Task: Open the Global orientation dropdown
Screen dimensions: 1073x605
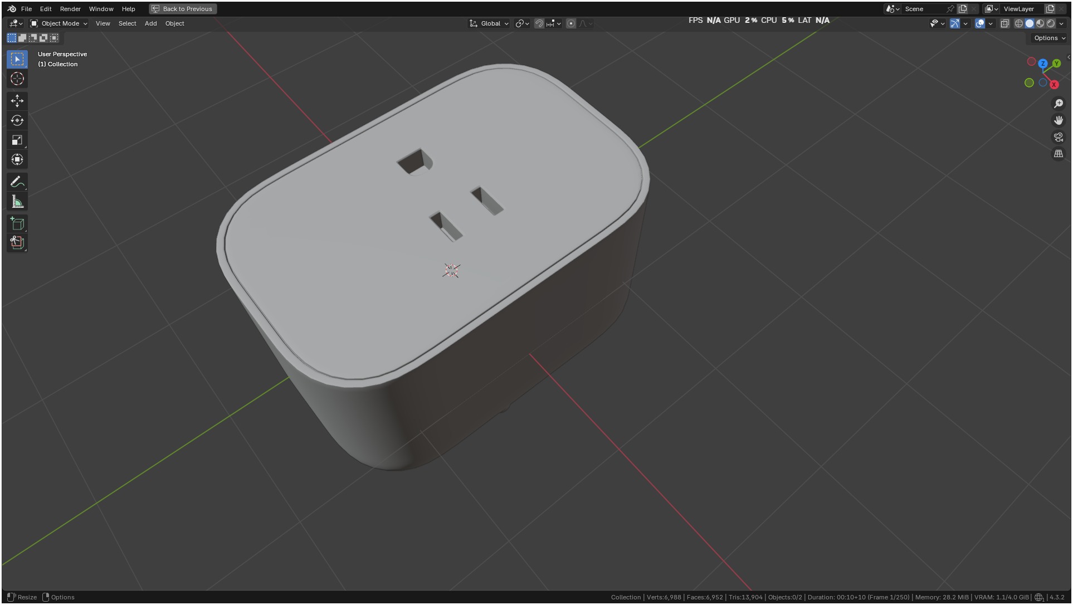Action: point(489,23)
